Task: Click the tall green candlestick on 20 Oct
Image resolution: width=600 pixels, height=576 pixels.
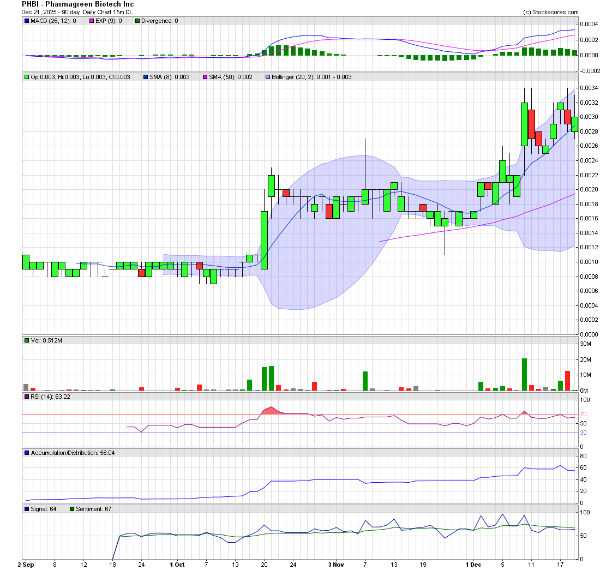Action: coord(264,241)
